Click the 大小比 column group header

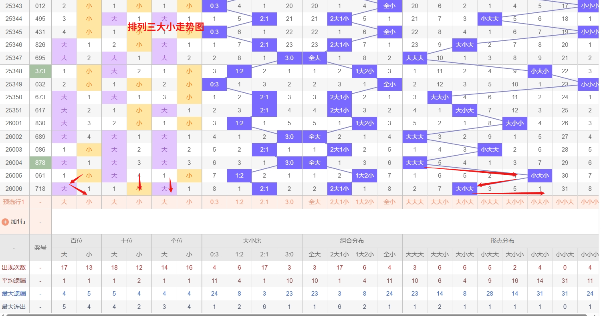tap(252, 241)
